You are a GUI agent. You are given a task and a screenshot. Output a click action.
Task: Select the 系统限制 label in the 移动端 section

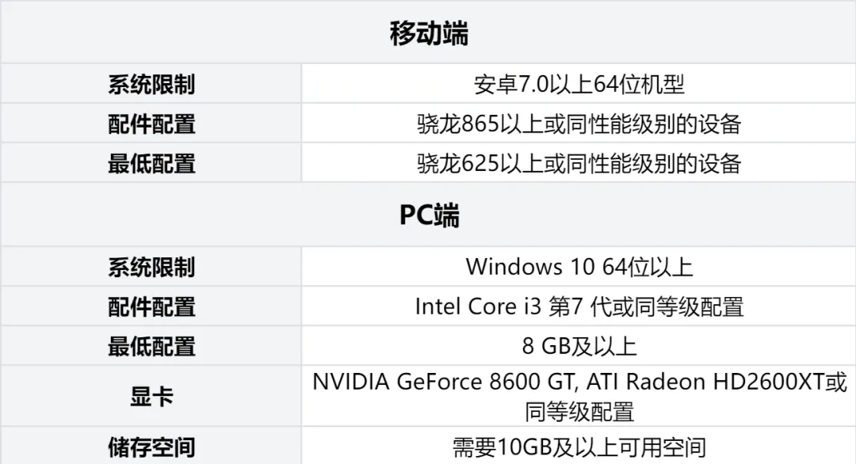point(151,84)
